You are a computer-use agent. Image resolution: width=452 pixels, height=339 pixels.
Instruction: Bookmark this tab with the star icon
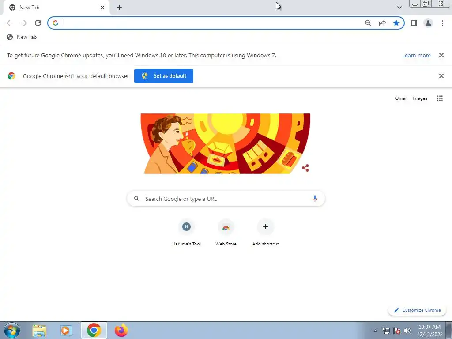pyautogui.click(x=396, y=23)
